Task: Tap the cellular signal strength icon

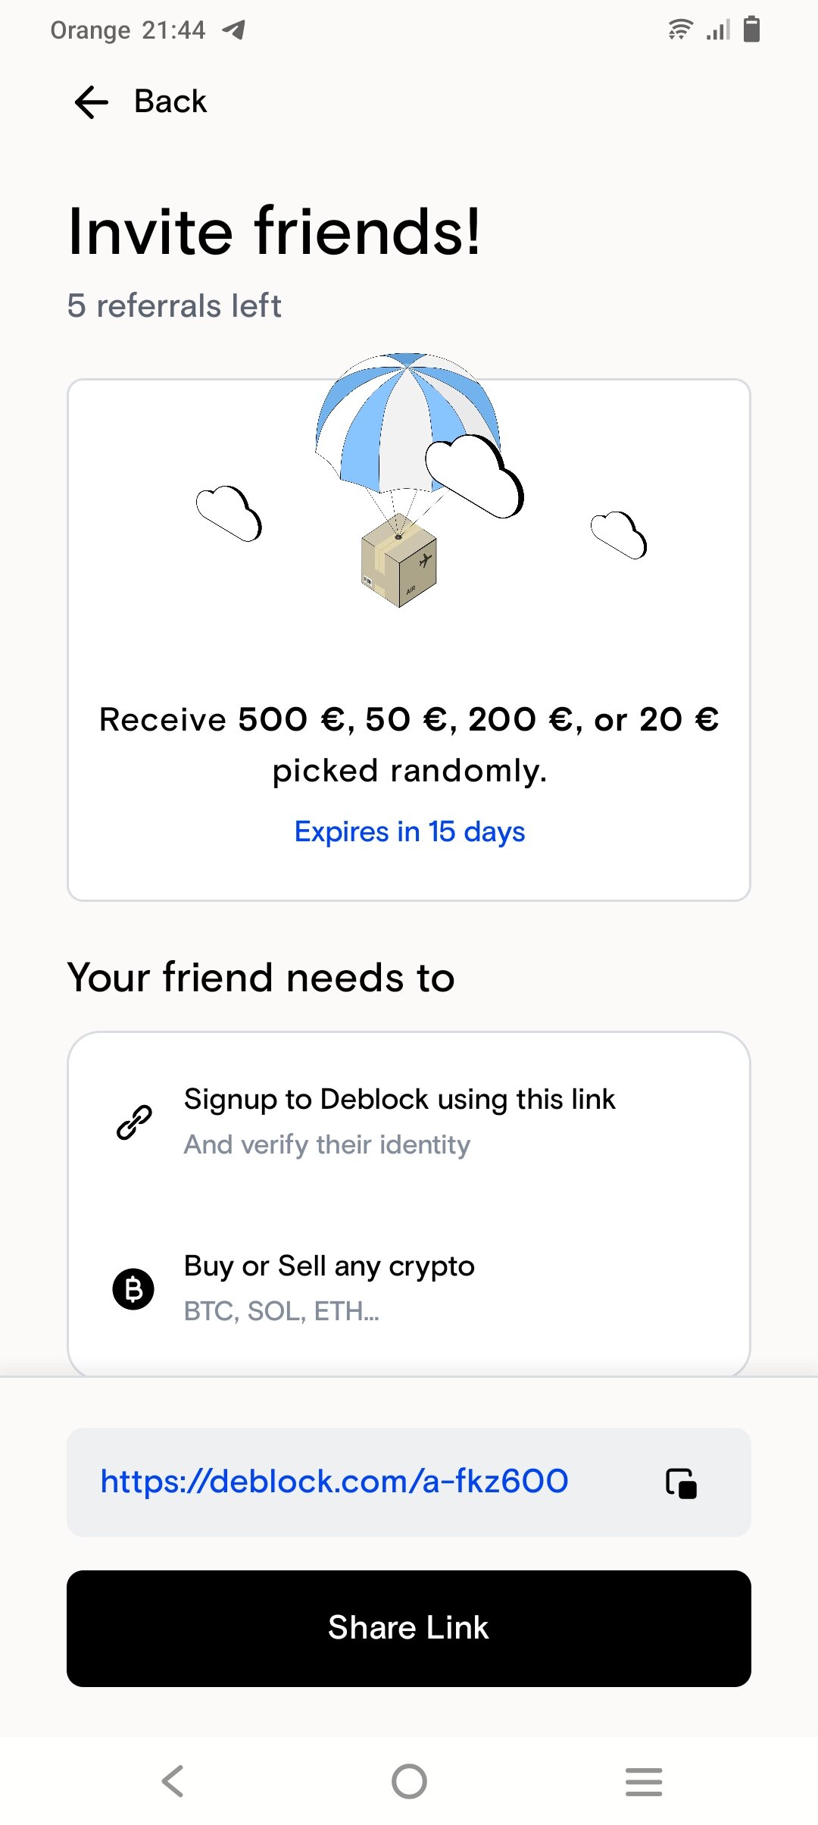Action: [x=718, y=30]
